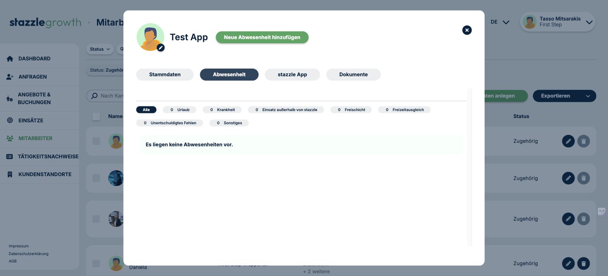Screen dimensions: 608x276
Task: Filter absences by Freizeitausgleich
Action: click(404, 110)
